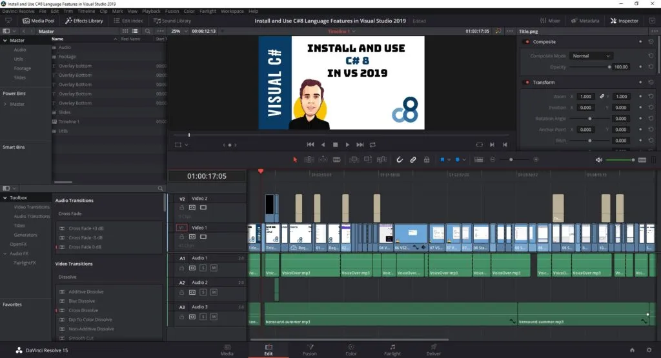Click the Replace Clip tool icon
This screenshot has width=661, height=358.
click(382, 159)
